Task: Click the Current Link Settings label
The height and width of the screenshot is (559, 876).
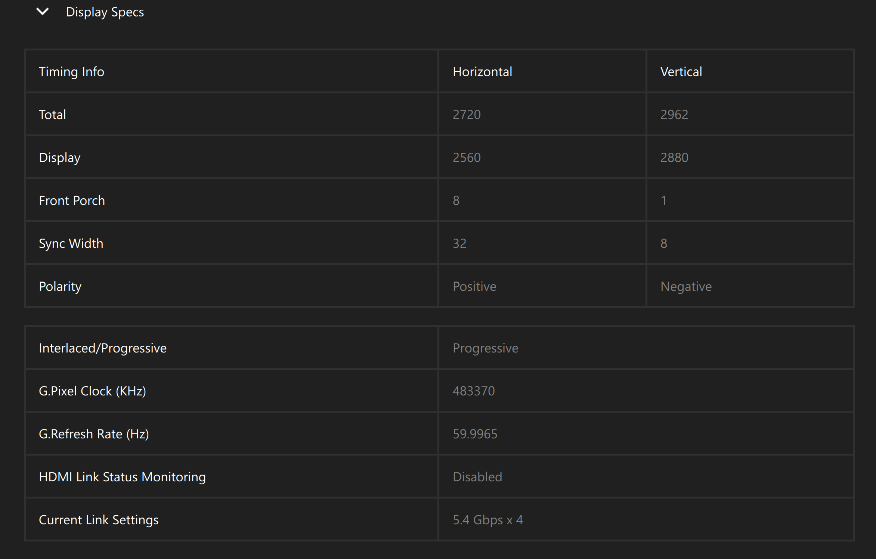Action: pos(99,520)
